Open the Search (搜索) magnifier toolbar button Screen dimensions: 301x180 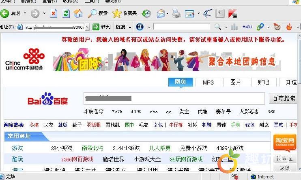pyautogui.click(x=98, y=13)
